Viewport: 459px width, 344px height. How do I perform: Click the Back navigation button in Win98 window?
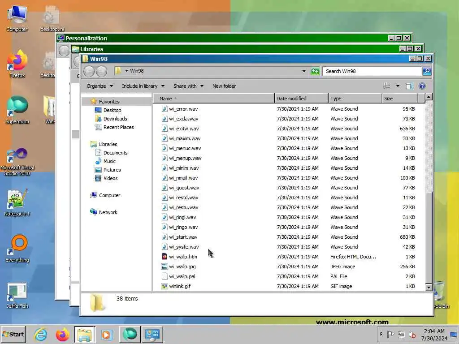point(89,71)
